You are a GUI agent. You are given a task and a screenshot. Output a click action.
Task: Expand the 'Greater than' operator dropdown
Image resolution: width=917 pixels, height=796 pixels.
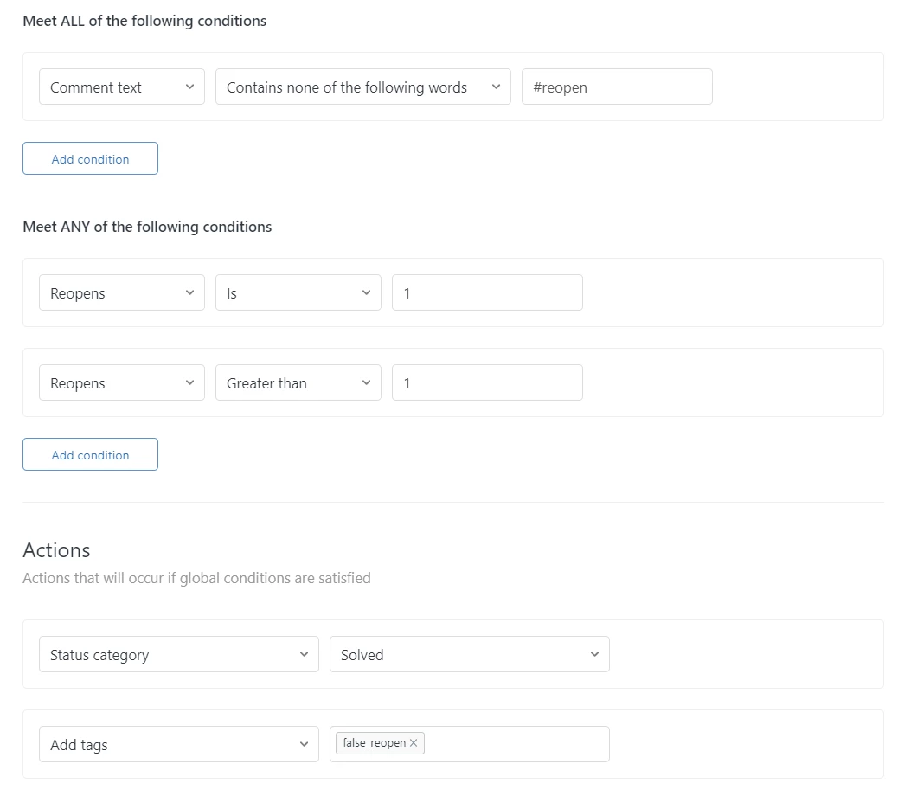click(298, 383)
